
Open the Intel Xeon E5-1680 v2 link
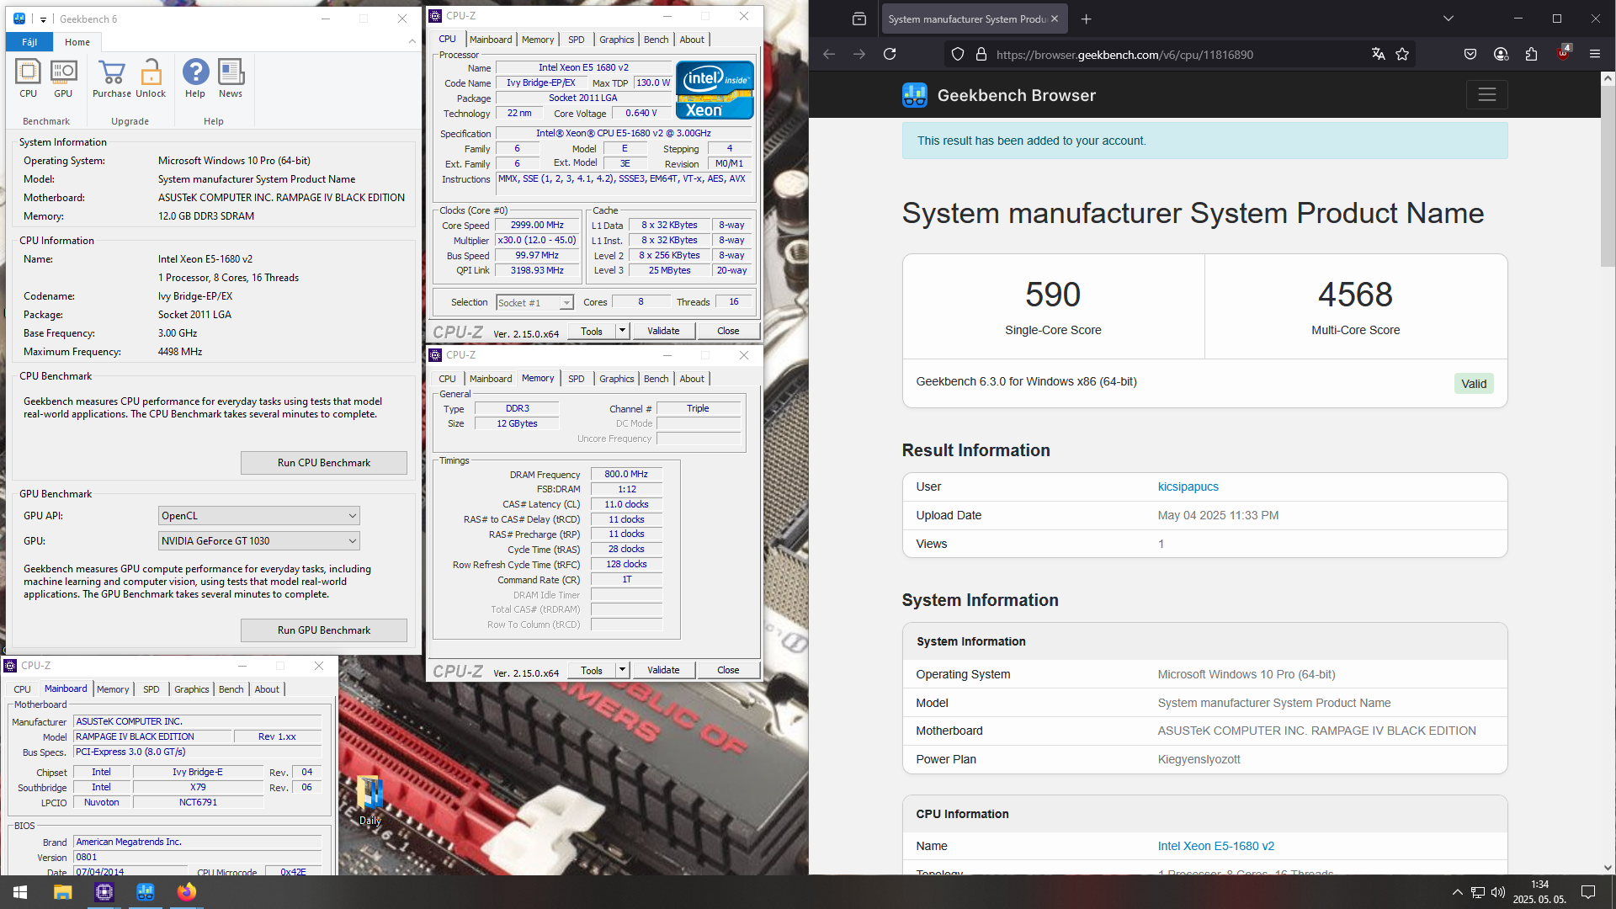(x=1215, y=847)
